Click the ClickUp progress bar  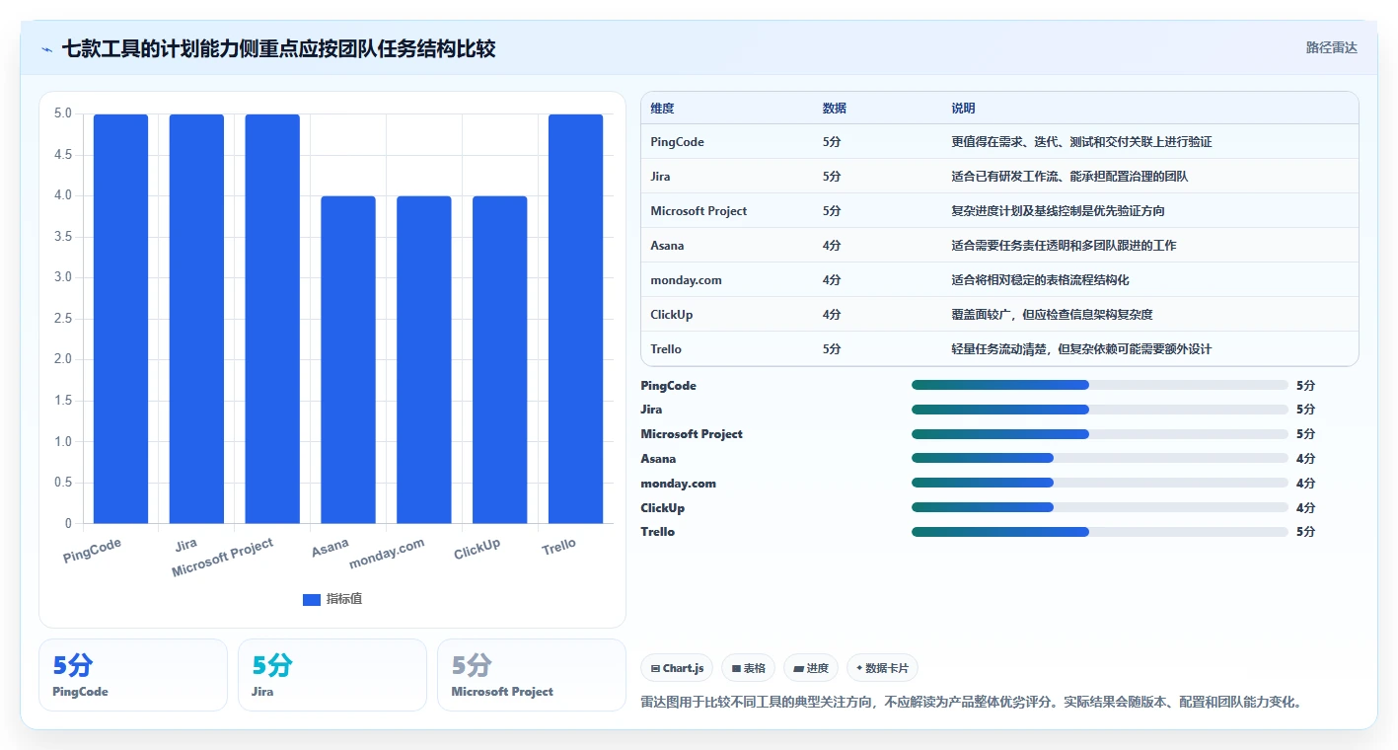point(1100,507)
